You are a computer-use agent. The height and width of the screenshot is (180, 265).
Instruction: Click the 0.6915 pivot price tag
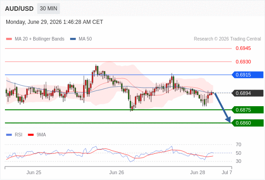[x=247, y=75]
